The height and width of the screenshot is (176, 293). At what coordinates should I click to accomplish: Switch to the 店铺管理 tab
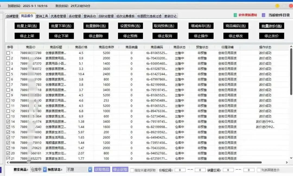tap(12, 16)
